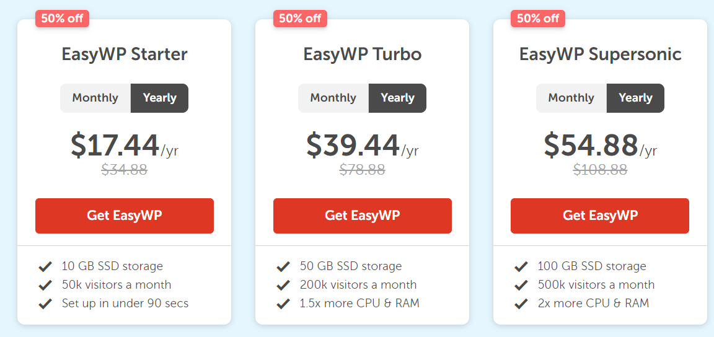This screenshot has height=337, width=714.
Task: Click the 50% off badge on EasyWP Turbo
Action: tap(300, 19)
